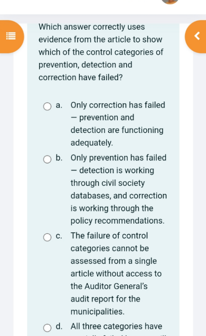Open the quiz navigation list icon
Viewport: 206px width, 336px height.
coord(10,36)
